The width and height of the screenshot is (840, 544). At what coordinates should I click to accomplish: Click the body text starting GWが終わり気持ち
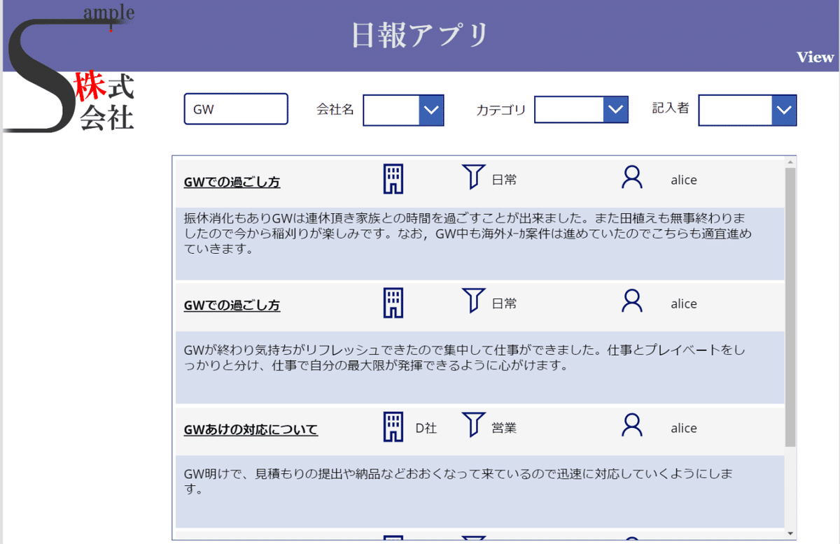point(465,357)
